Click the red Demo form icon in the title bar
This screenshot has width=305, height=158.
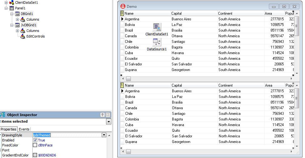123,6
